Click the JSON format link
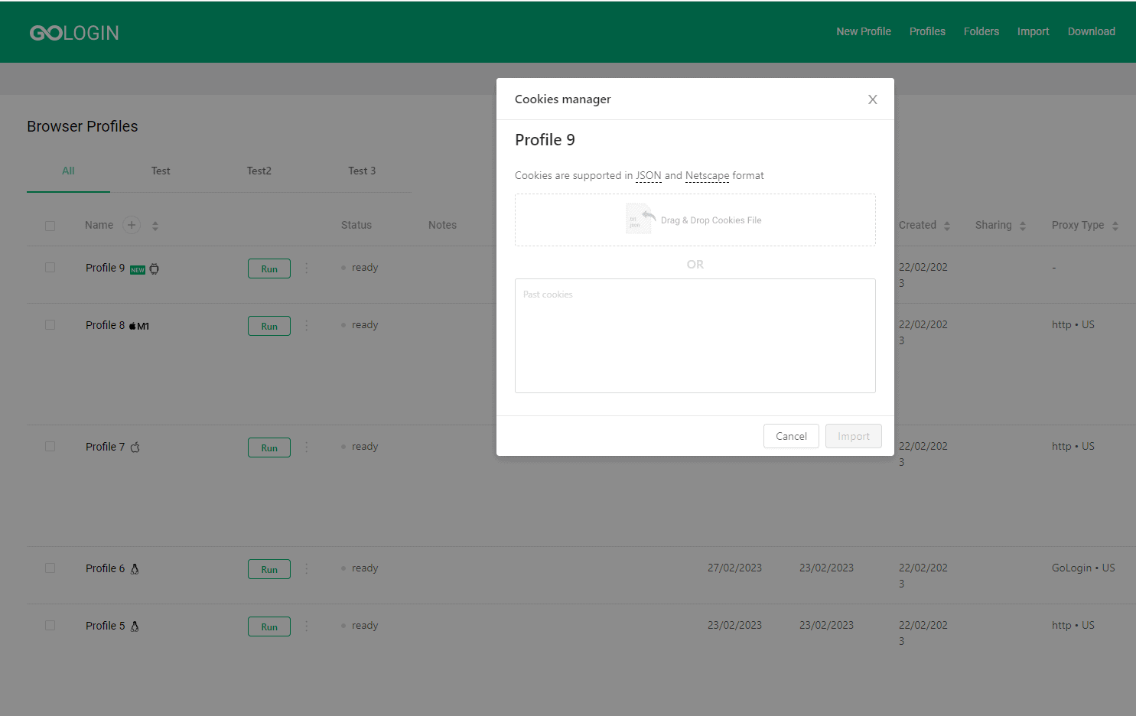This screenshot has height=716, width=1136. pyautogui.click(x=649, y=175)
